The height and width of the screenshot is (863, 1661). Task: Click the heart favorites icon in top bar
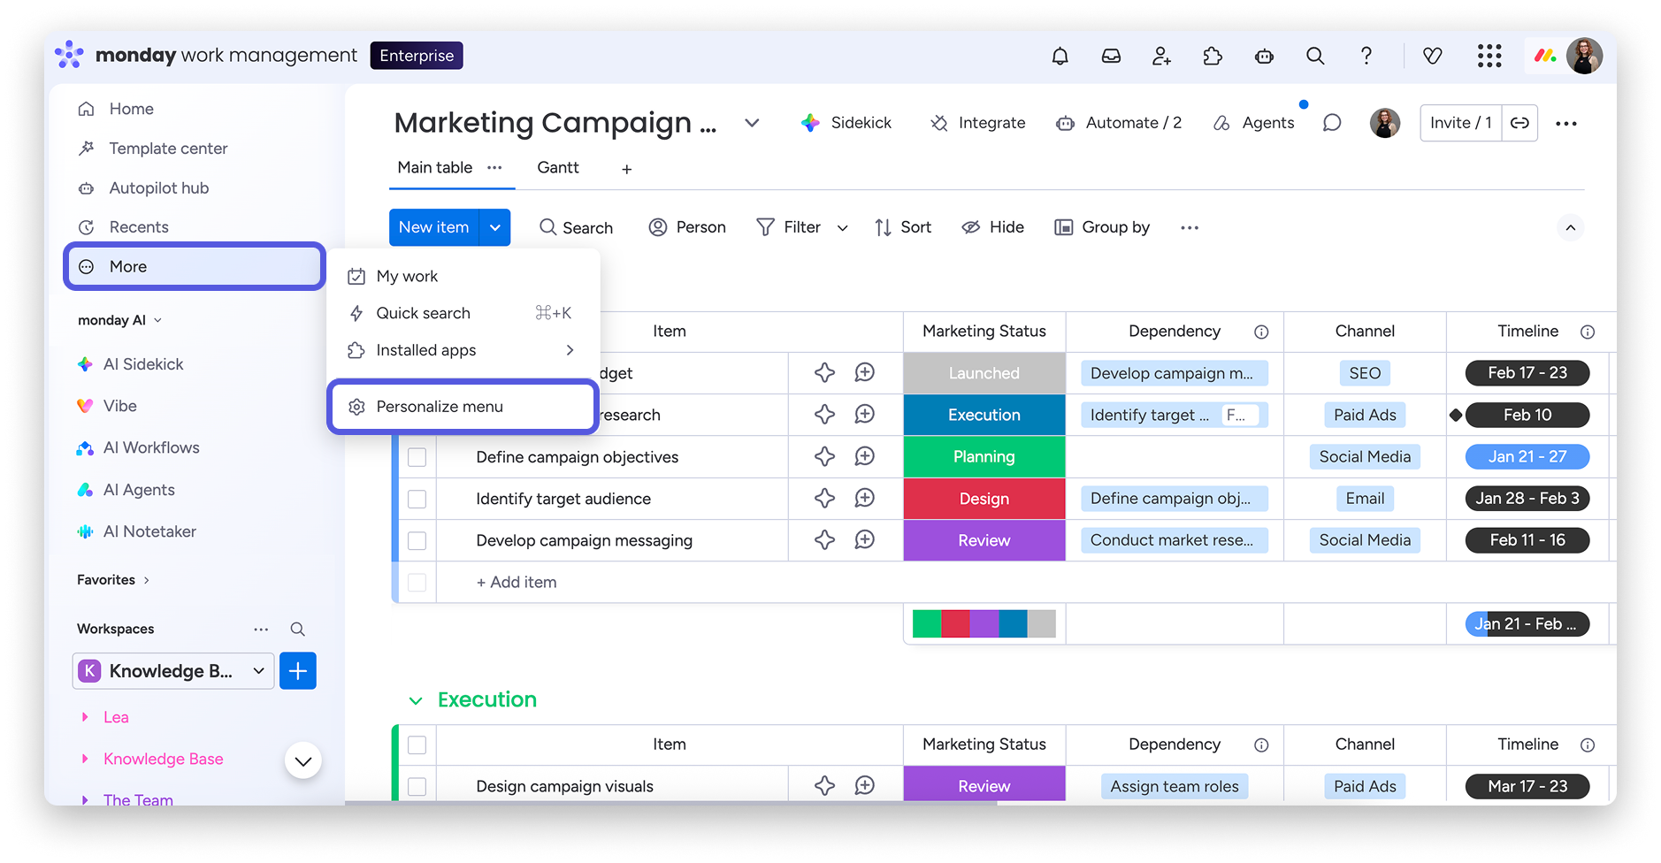click(1433, 57)
